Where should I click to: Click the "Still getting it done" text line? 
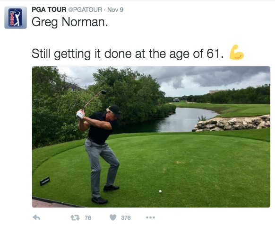point(128,54)
